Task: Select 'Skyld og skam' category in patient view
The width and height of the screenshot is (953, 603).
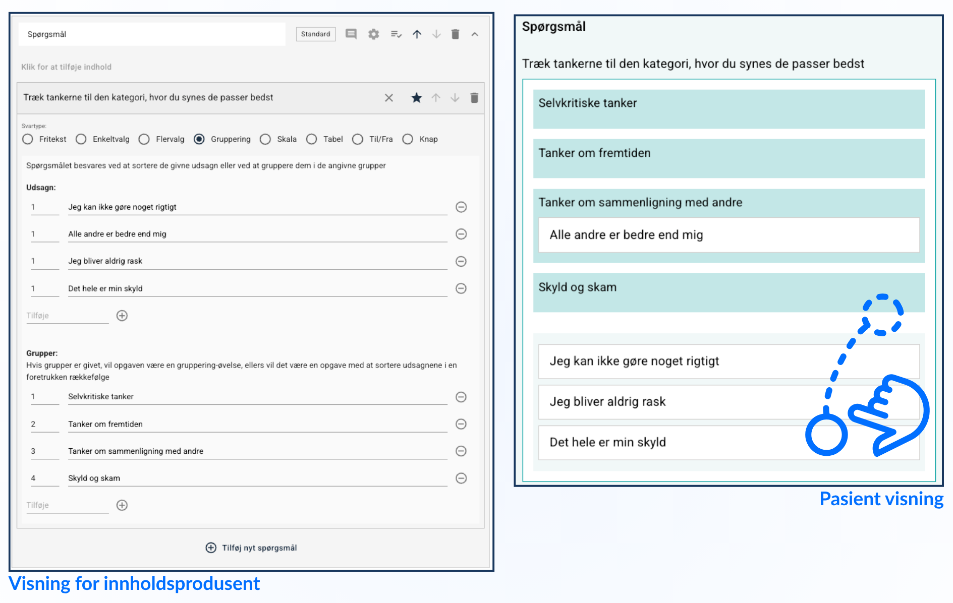Action: pos(729,292)
